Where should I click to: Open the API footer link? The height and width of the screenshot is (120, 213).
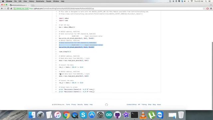click(139, 104)
